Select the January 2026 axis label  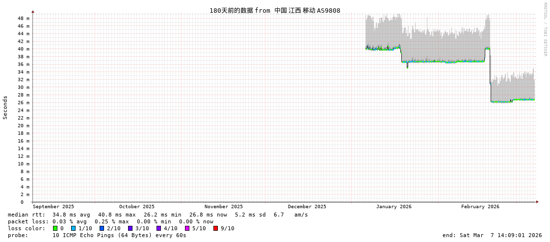click(393, 207)
